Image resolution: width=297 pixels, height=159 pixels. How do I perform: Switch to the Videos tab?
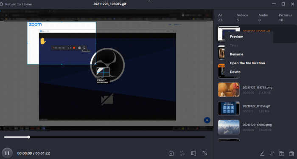click(242, 17)
